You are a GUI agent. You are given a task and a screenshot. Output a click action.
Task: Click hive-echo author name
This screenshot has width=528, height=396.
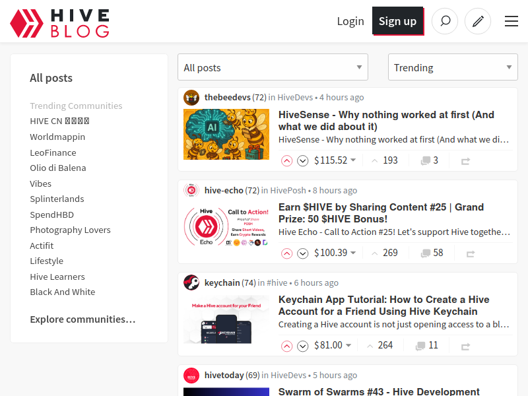[x=224, y=190]
